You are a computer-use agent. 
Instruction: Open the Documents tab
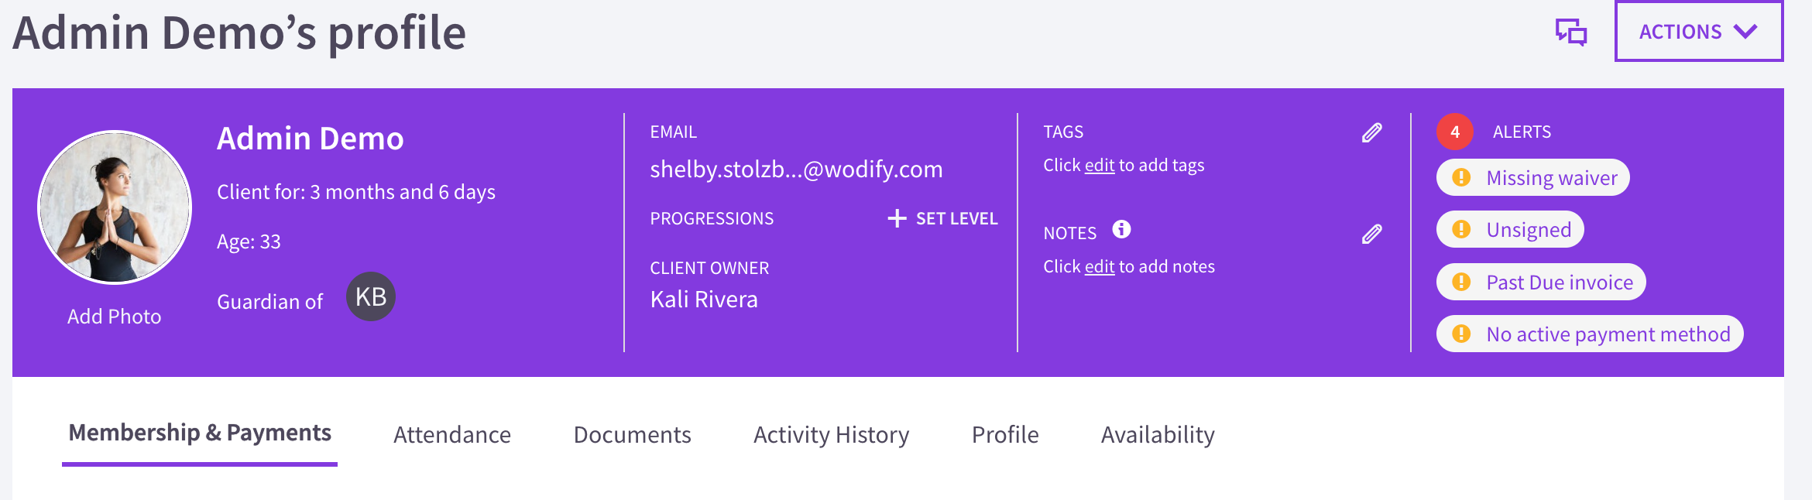click(x=633, y=435)
